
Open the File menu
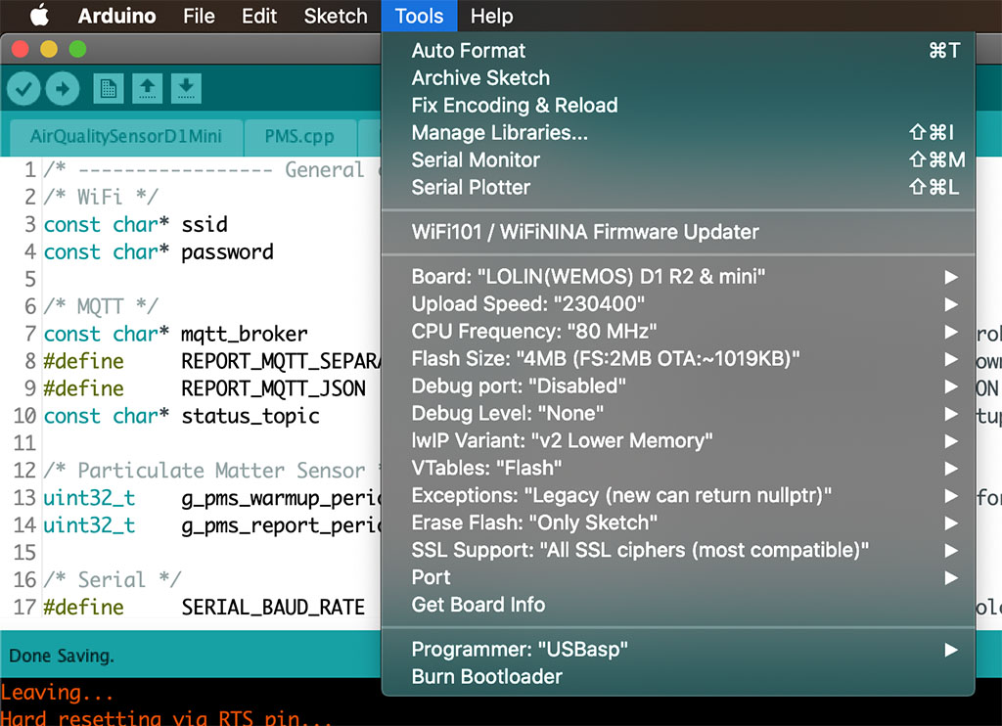[x=199, y=16]
